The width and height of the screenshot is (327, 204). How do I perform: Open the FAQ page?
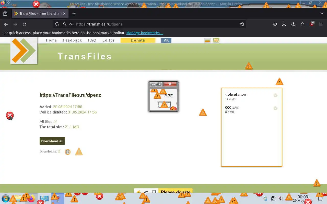click(x=92, y=40)
